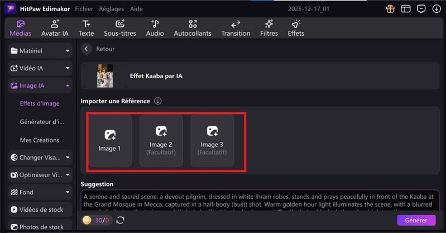
Task: Click the Retour back arrow
Action: pyautogui.click(x=86, y=49)
